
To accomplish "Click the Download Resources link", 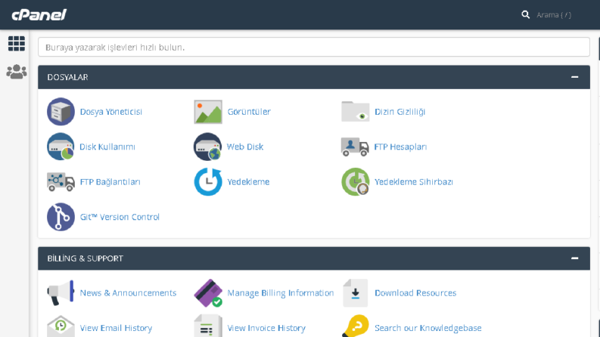I will coord(415,293).
